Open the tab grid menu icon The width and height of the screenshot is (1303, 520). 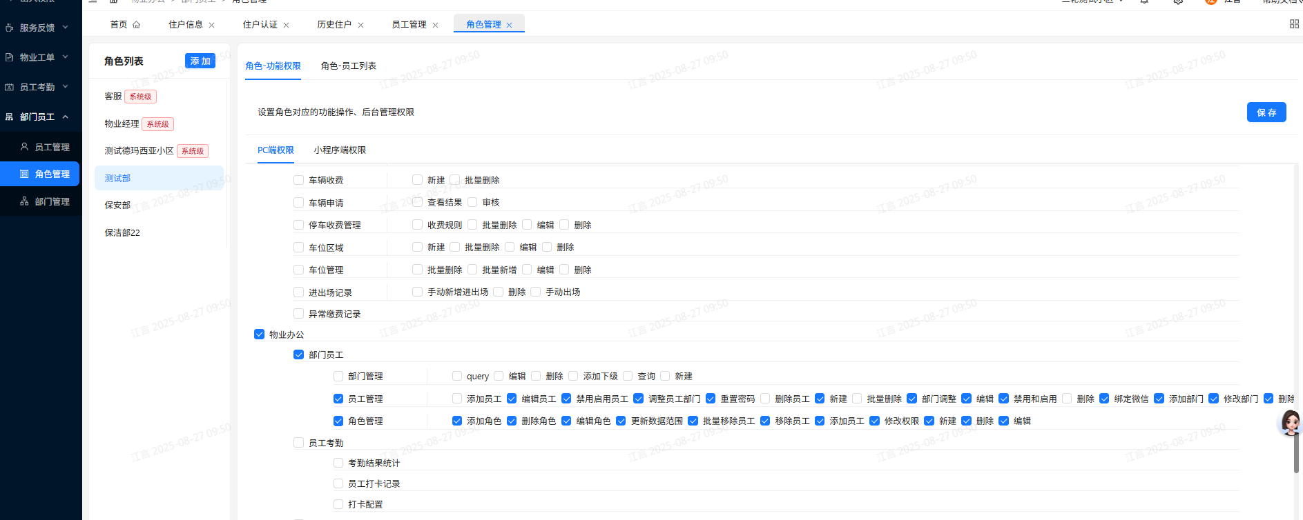coord(1294,24)
